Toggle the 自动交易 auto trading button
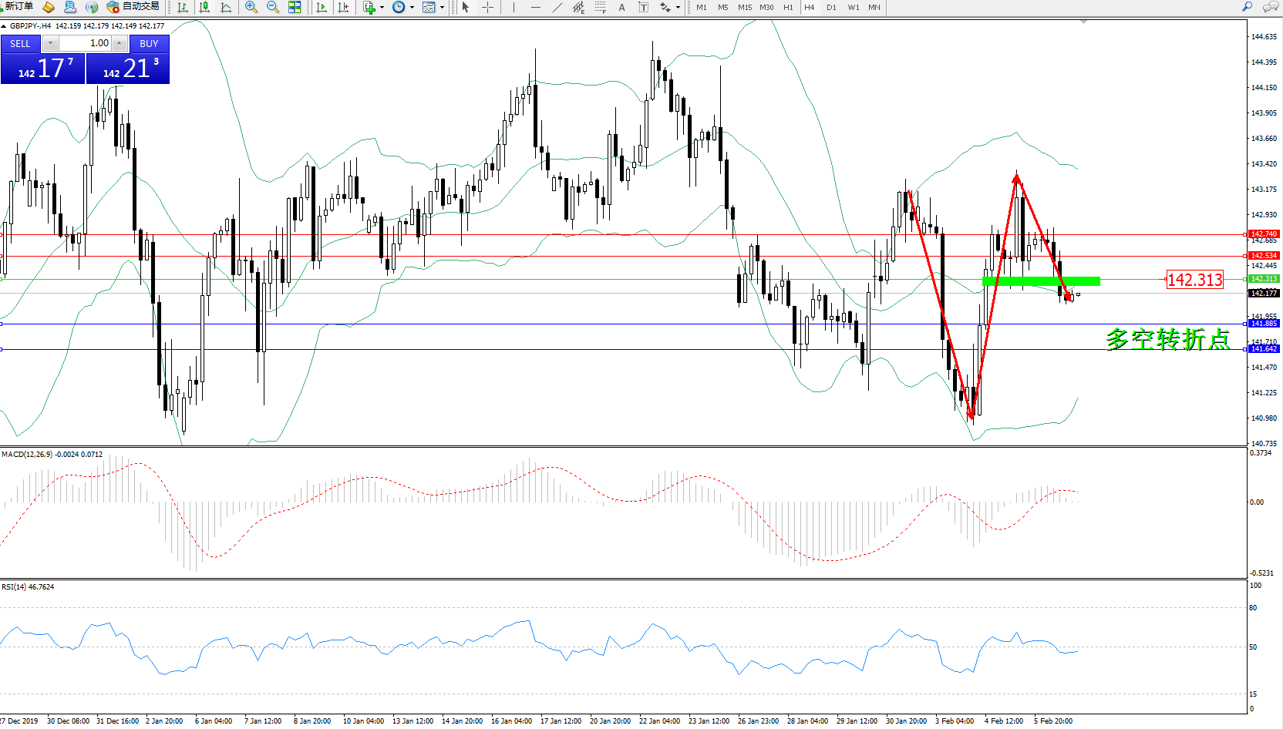The height and width of the screenshot is (729, 1283). 133,7
